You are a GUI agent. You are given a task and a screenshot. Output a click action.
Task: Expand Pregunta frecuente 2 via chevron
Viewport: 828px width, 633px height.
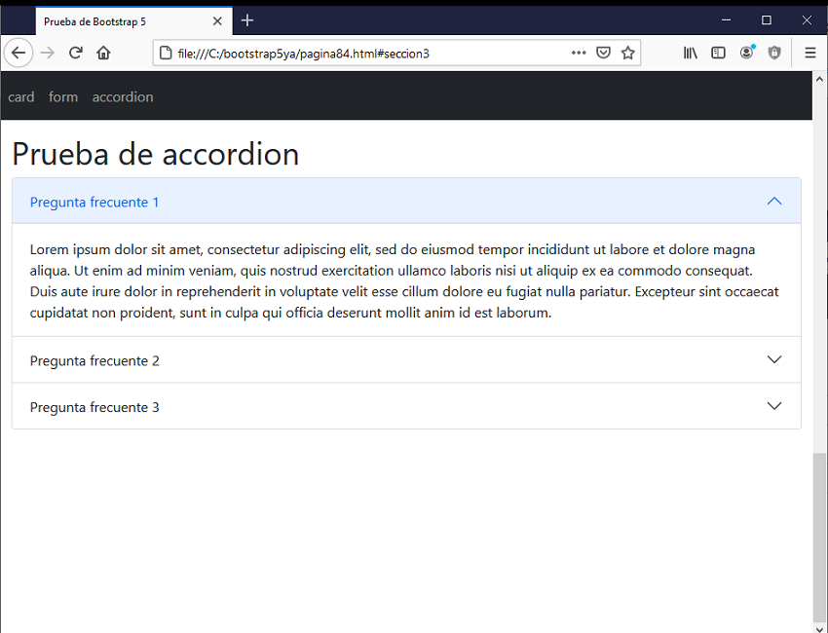[x=774, y=359]
